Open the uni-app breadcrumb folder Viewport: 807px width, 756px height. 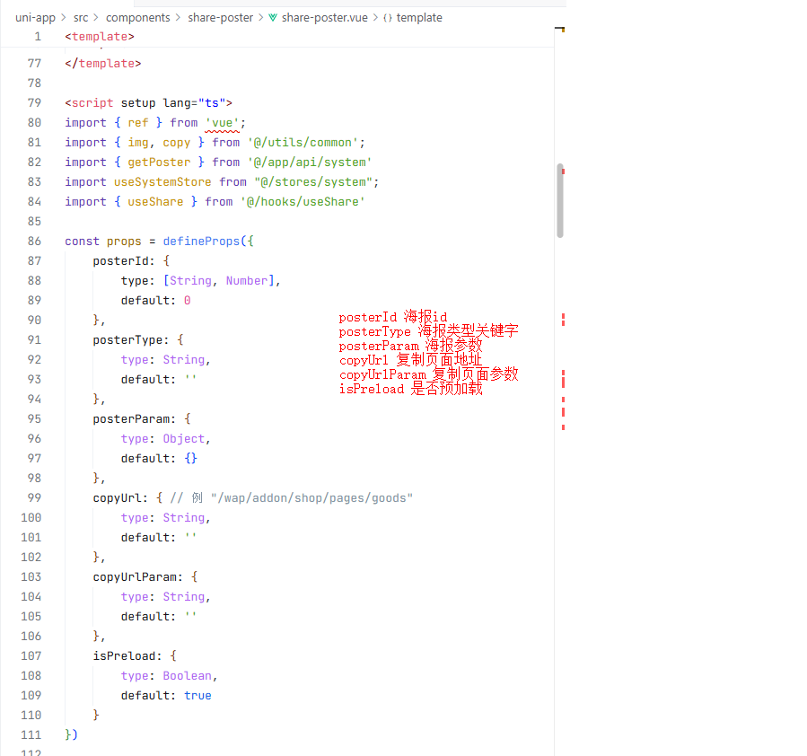pos(35,18)
